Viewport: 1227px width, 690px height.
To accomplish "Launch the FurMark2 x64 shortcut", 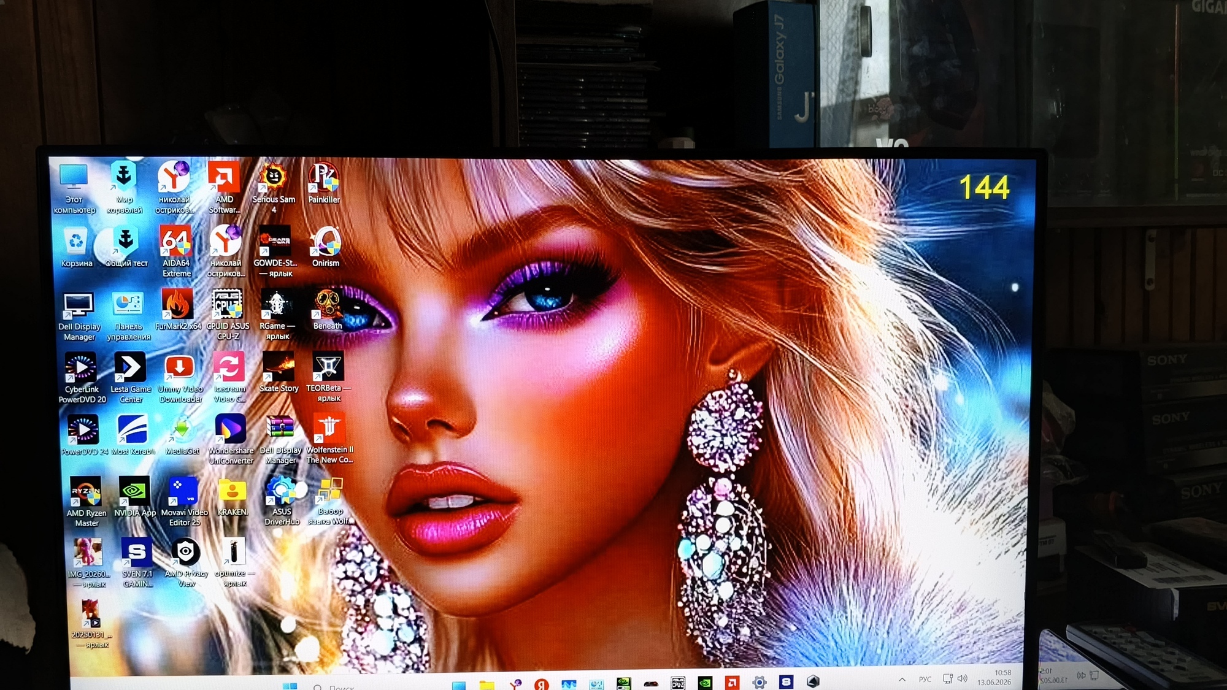I will (178, 309).
